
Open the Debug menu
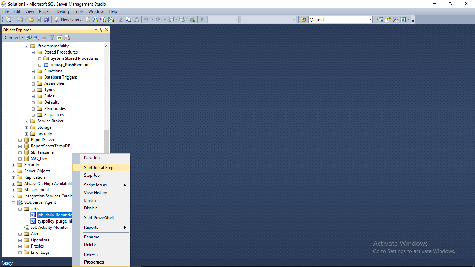(63, 11)
